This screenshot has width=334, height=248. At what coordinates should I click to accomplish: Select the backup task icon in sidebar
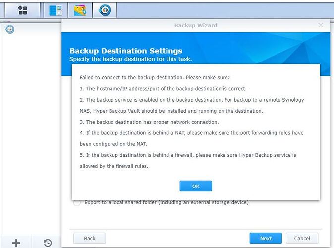click(10, 29)
